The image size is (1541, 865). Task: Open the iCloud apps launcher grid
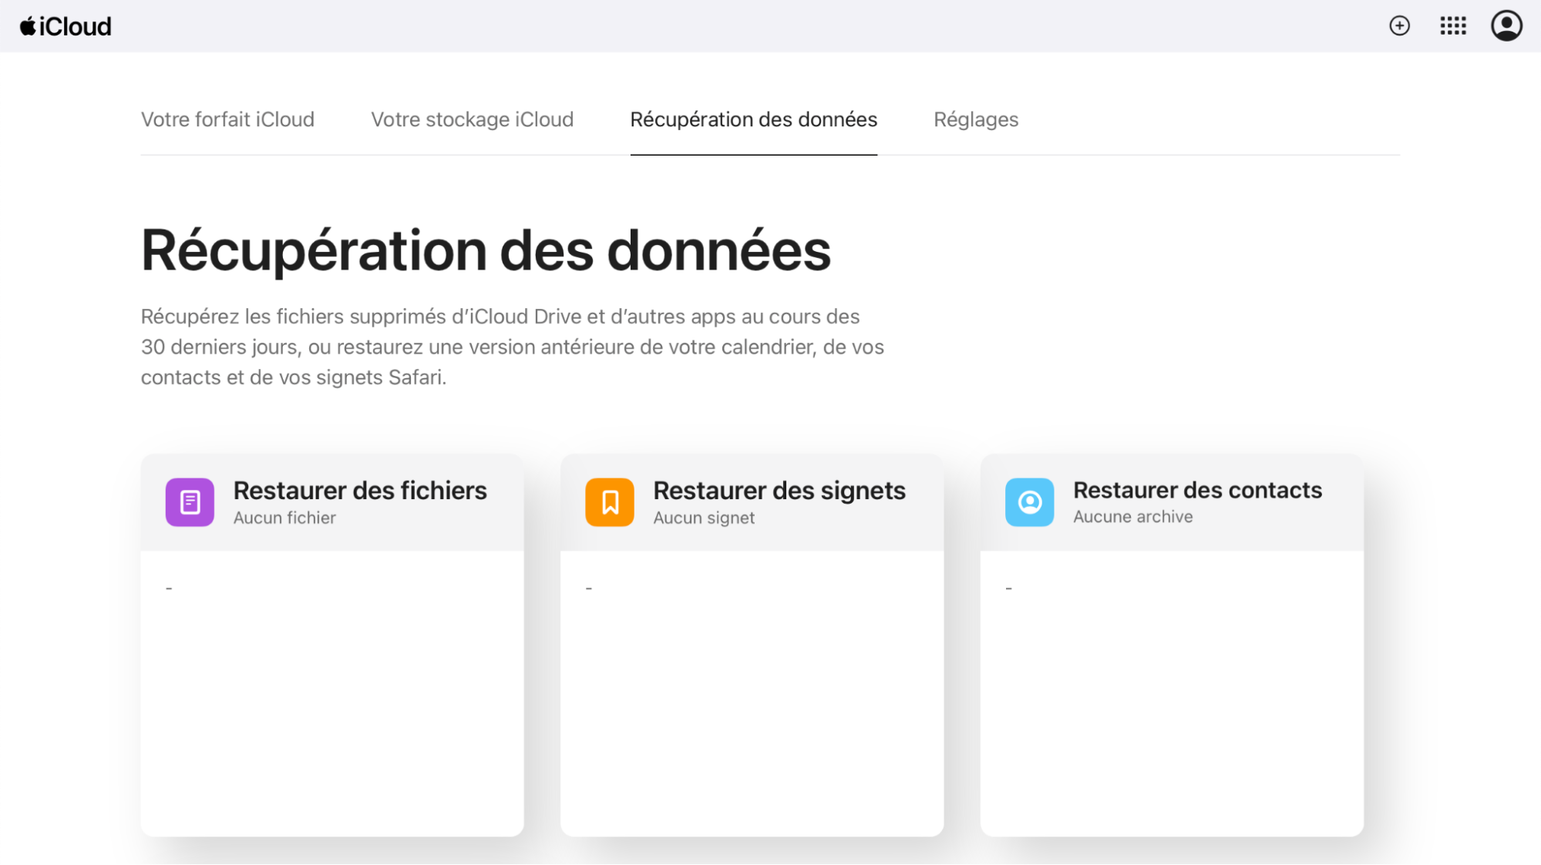pyautogui.click(x=1453, y=25)
